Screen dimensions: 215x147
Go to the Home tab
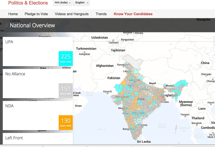click(13, 14)
